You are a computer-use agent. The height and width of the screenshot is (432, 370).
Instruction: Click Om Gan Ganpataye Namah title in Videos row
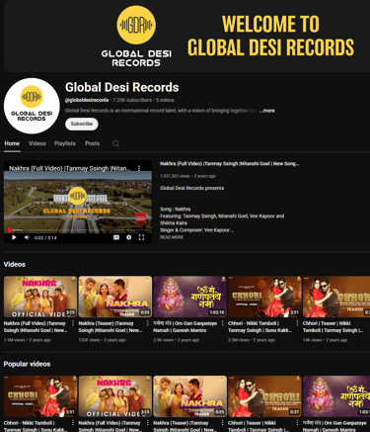click(185, 327)
